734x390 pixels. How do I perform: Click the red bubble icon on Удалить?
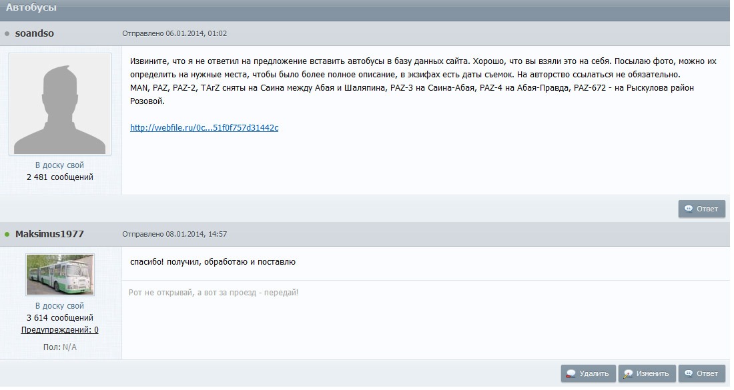click(571, 373)
